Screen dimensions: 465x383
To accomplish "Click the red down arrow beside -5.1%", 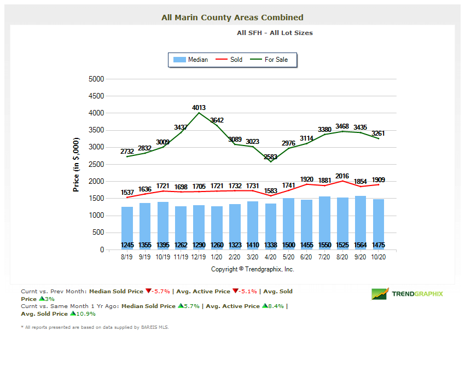I will tap(235, 292).
